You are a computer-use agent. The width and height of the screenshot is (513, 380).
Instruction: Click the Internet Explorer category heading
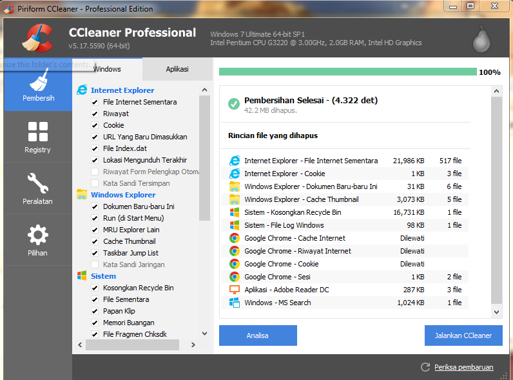pyautogui.click(x=122, y=90)
